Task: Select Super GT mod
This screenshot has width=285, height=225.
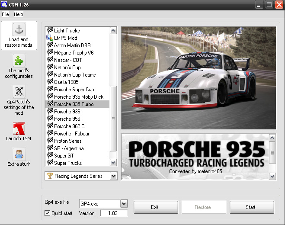Action: [77, 155]
